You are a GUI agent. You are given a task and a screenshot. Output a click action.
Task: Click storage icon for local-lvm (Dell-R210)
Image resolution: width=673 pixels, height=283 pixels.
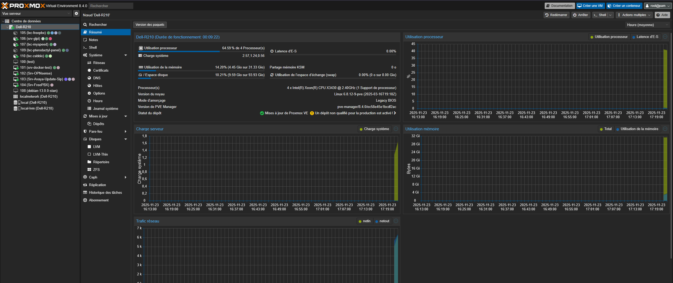(x=17, y=108)
